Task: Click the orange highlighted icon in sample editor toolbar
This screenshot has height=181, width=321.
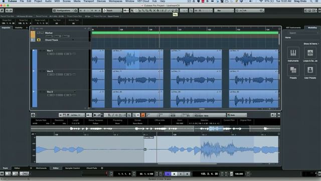Action: (143, 115)
